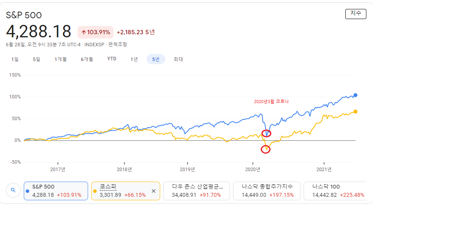Image resolution: width=449 pixels, height=252 pixels.
Task: Click the 지수 button
Action: click(x=355, y=14)
